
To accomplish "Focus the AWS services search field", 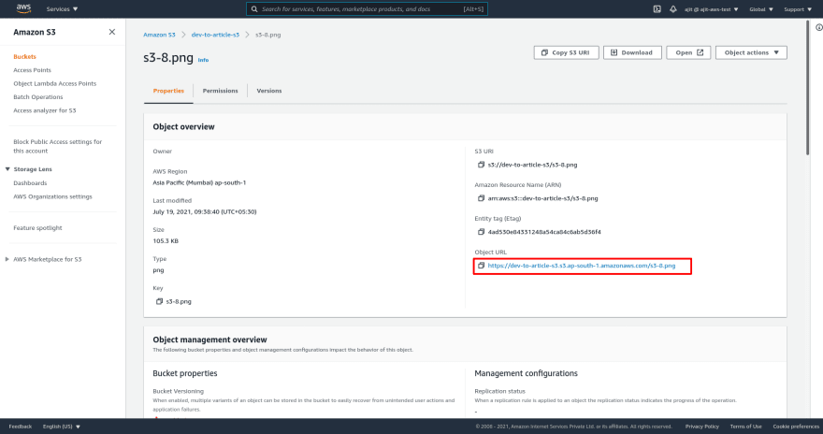I will pos(367,9).
